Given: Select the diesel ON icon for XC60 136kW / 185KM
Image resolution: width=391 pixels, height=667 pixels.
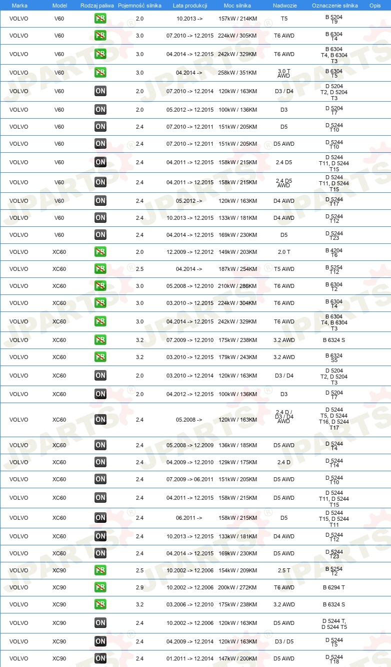Looking at the screenshot, I should pyautogui.click(x=100, y=445).
